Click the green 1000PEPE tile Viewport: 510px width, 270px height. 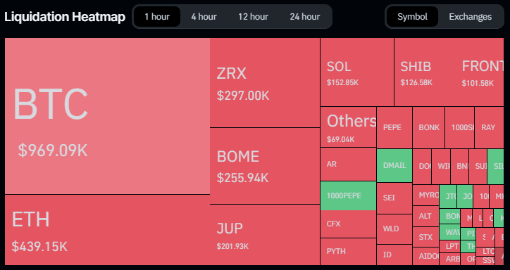coord(348,195)
